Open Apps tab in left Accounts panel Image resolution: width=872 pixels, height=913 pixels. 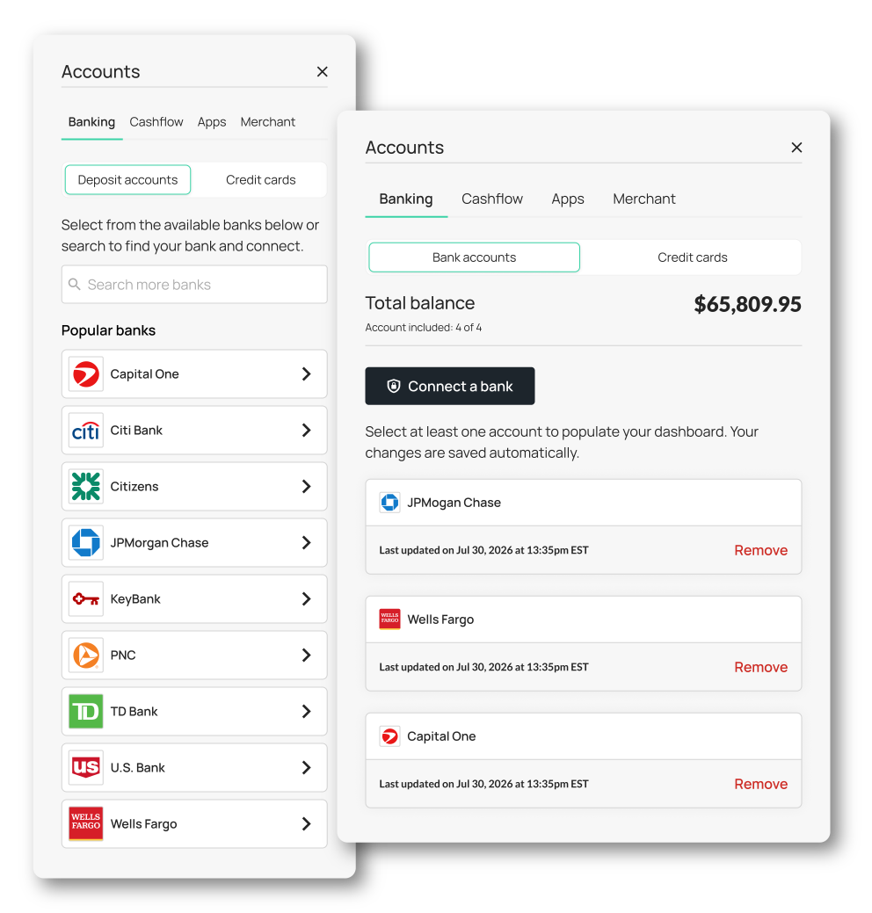212,122
